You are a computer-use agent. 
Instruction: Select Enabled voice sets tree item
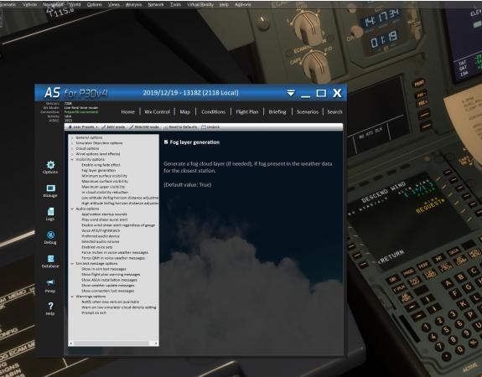point(97,247)
